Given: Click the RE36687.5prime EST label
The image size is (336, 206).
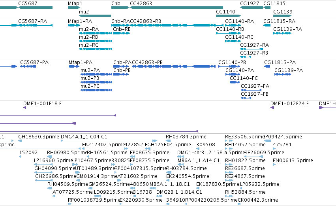Looking at the screenshot, I should point(245,169).
